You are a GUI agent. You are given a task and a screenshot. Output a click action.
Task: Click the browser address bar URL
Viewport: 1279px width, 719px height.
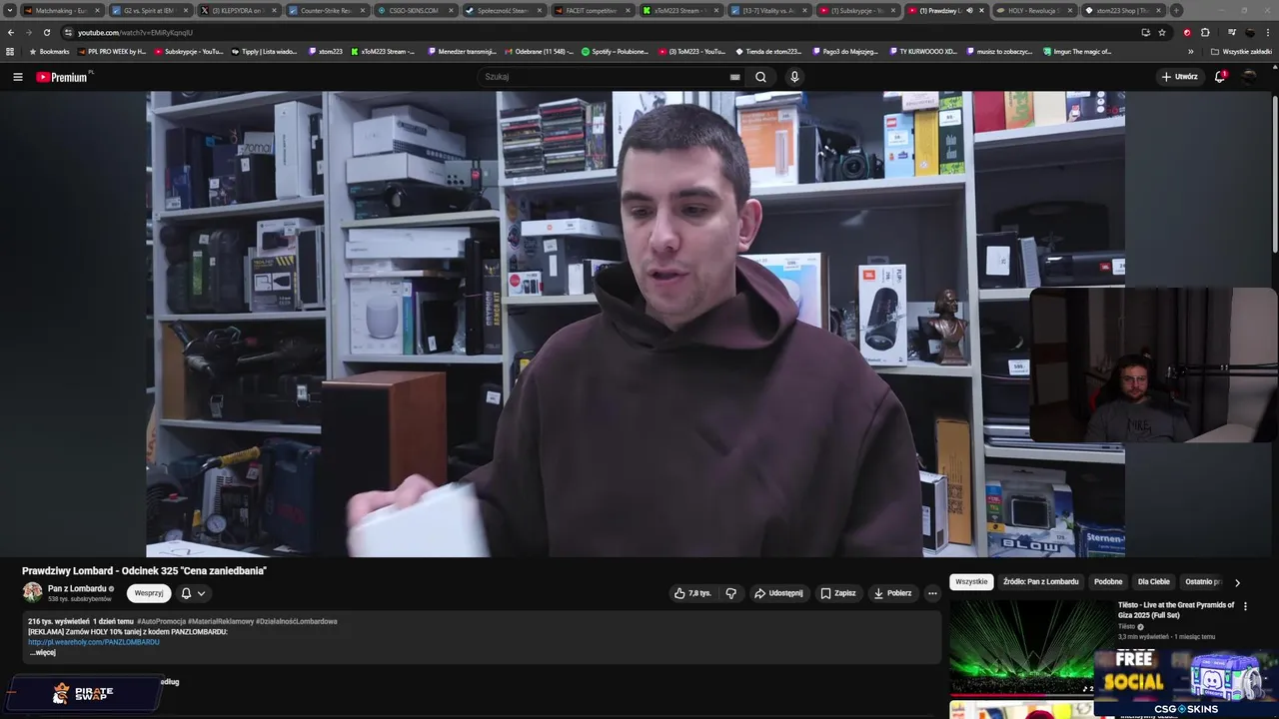(x=135, y=32)
